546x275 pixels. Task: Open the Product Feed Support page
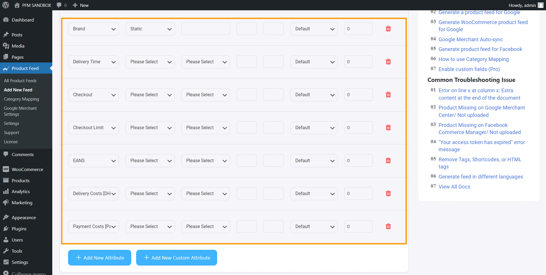click(x=11, y=133)
